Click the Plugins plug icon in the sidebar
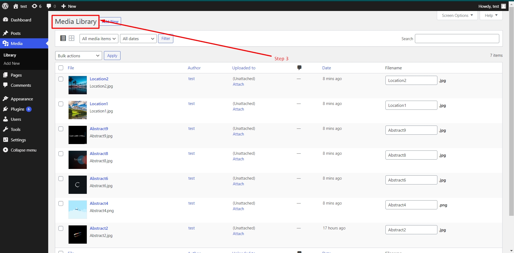Screen dimensions: 514x253 pyautogui.click(x=5, y=109)
